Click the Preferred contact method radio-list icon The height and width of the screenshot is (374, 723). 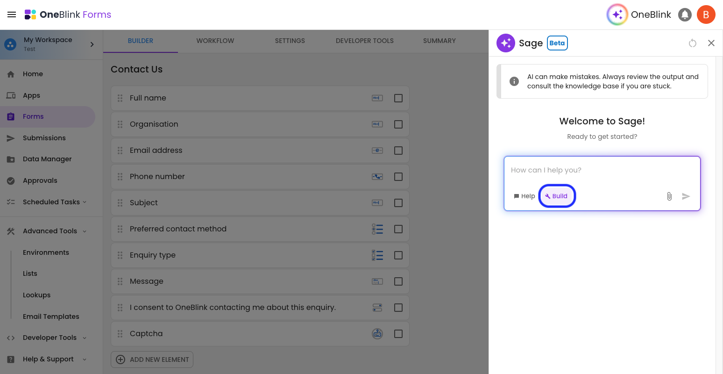pyautogui.click(x=377, y=229)
